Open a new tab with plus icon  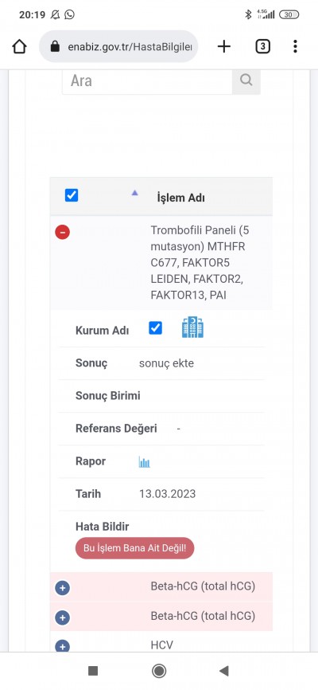click(224, 46)
